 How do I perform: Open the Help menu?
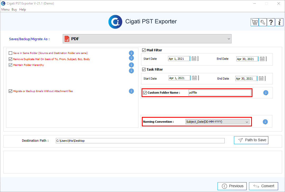[x=22, y=10]
